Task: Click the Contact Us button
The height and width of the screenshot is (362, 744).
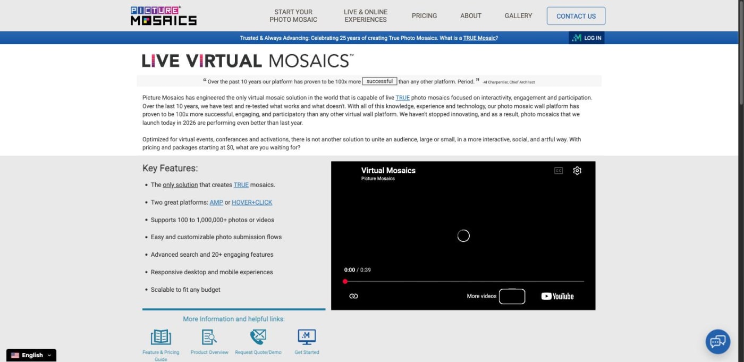Action: (576, 16)
